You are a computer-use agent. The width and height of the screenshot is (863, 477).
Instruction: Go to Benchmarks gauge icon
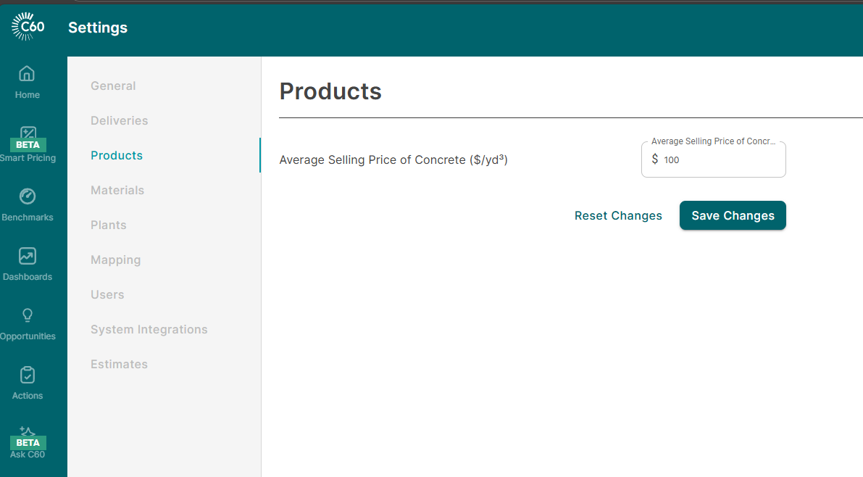point(28,196)
